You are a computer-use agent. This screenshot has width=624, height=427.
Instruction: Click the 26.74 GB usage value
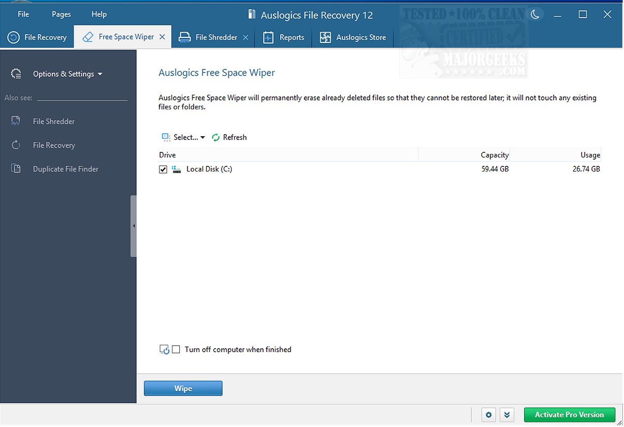pyautogui.click(x=586, y=169)
